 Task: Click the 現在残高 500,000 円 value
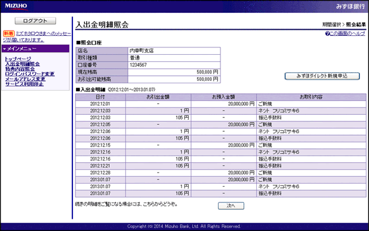207,72
